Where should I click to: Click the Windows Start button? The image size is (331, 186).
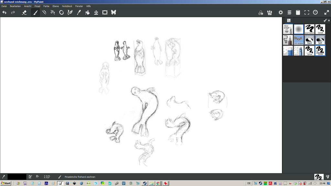coord(6,183)
